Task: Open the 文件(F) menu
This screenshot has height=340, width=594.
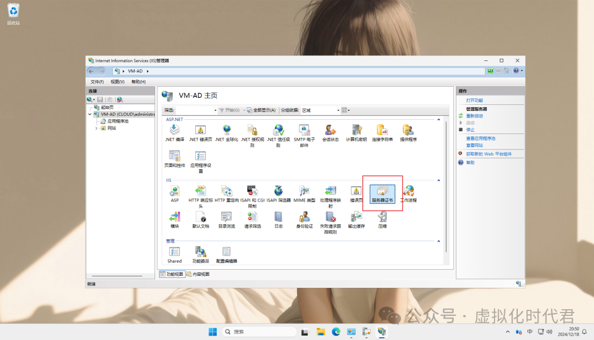Action: point(97,82)
